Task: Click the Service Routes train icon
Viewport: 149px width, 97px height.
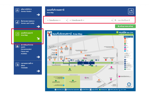Action: coord(17,10)
